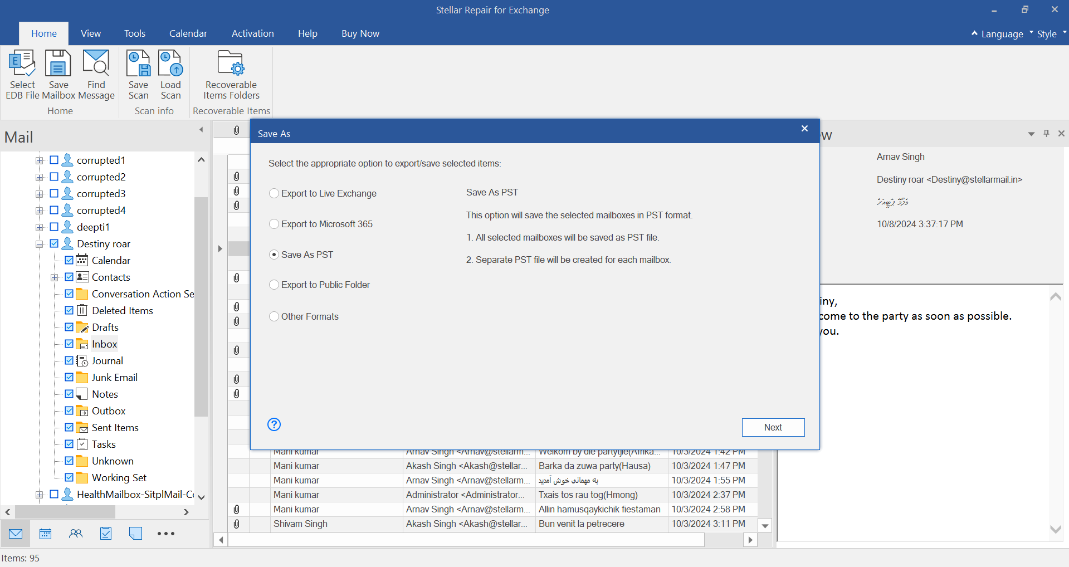The height and width of the screenshot is (567, 1069).
Task: Switch to Contacts view in bottom navigation
Action: (76, 534)
